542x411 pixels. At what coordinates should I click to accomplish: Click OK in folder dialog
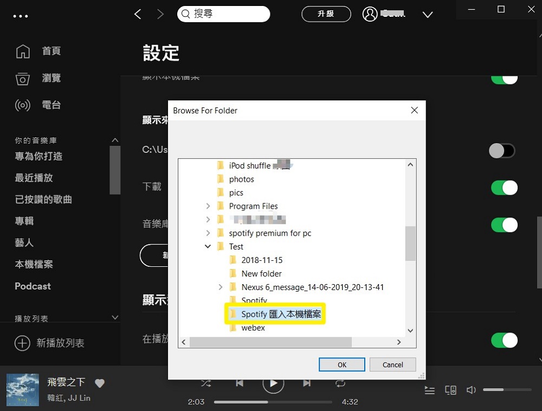(342, 365)
